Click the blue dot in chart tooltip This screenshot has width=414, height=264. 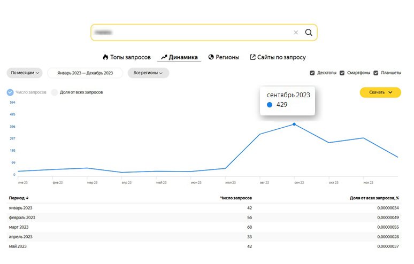pyautogui.click(x=269, y=105)
